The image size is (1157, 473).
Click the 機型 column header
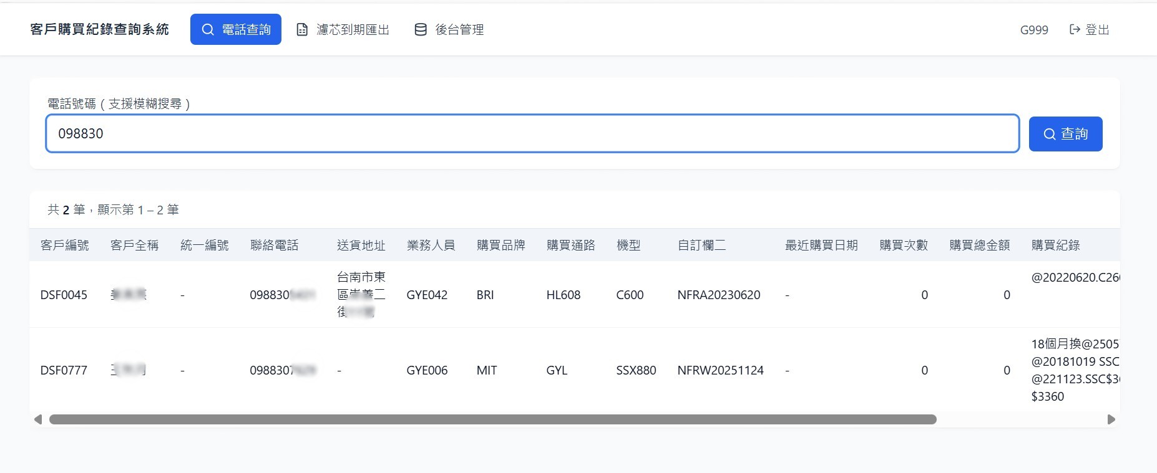(x=628, y=245)
